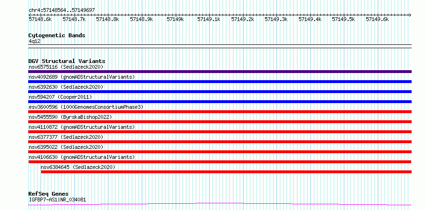Open the nsv6392630 (Sedlazeck2020) label
Image resolution: width=425 pixels, height=210 pixels.
[66, 87]
